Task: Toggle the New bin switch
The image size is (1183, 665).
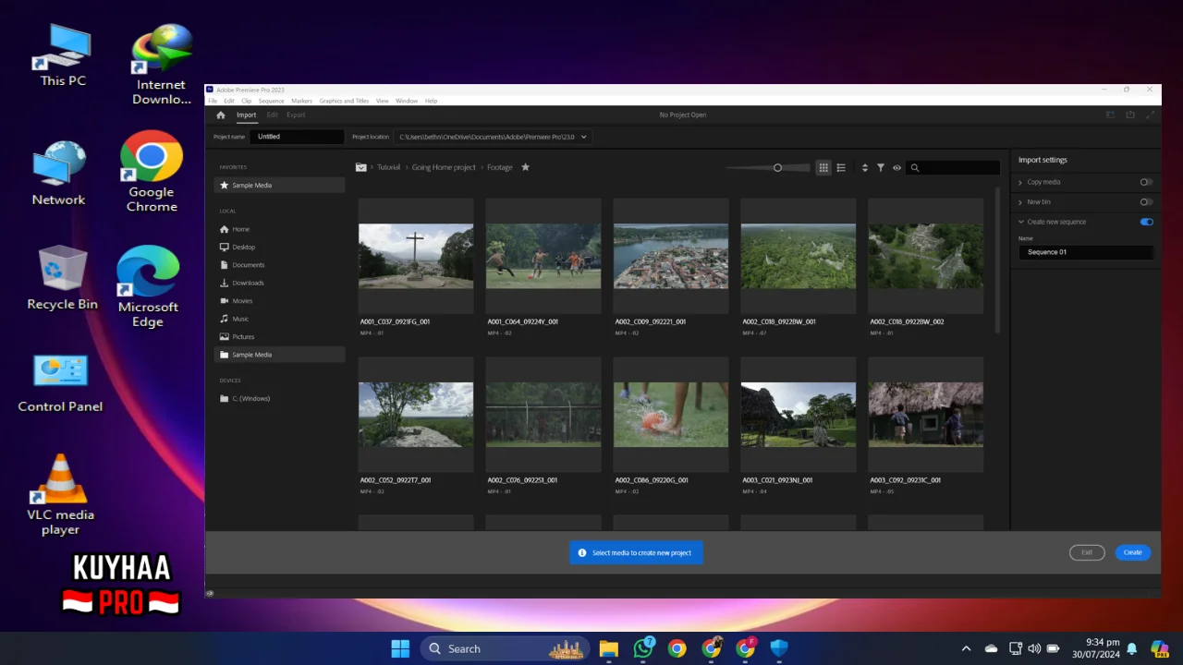Action: [1146, 201]
